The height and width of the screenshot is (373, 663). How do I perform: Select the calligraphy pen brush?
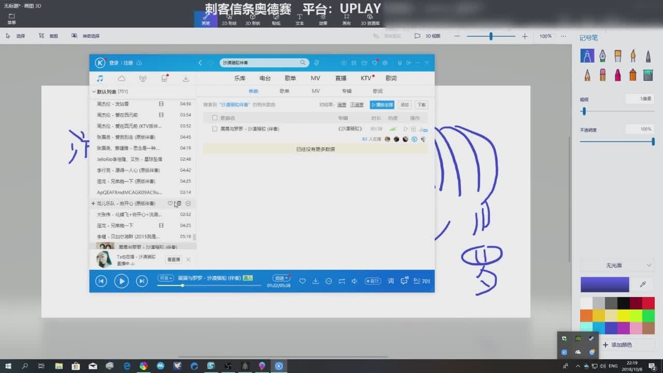pos(602,56)
